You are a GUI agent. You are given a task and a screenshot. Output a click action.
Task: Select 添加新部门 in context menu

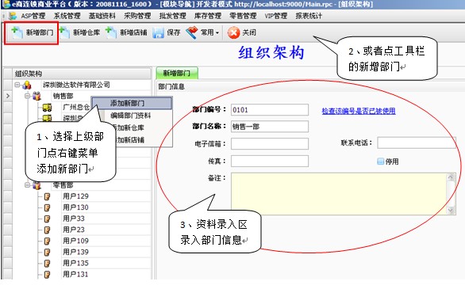(132, 103)
